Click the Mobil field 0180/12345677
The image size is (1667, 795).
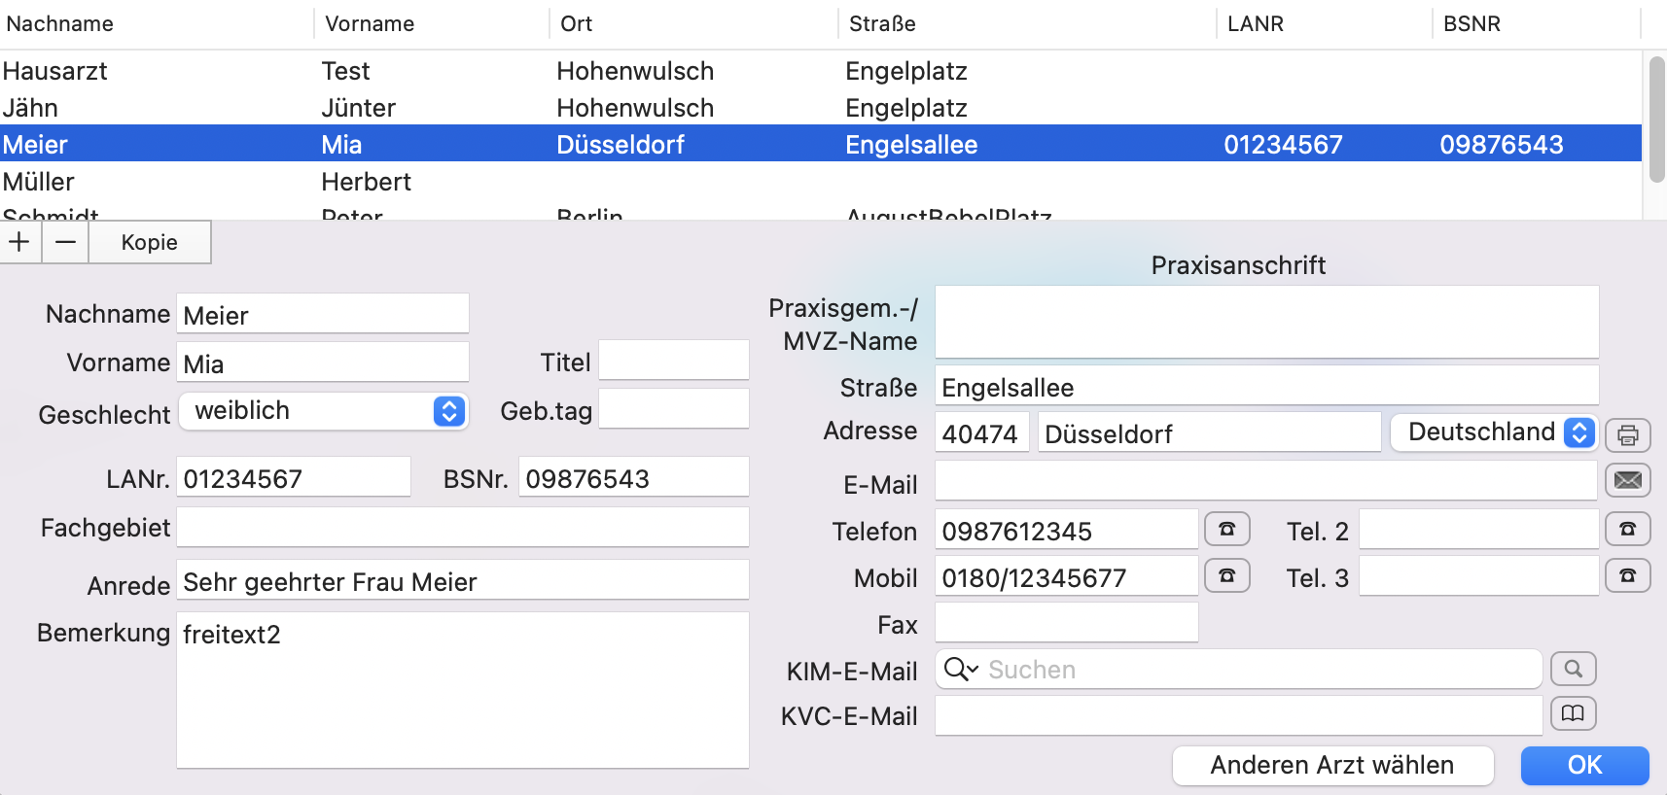coord(1067,576)
